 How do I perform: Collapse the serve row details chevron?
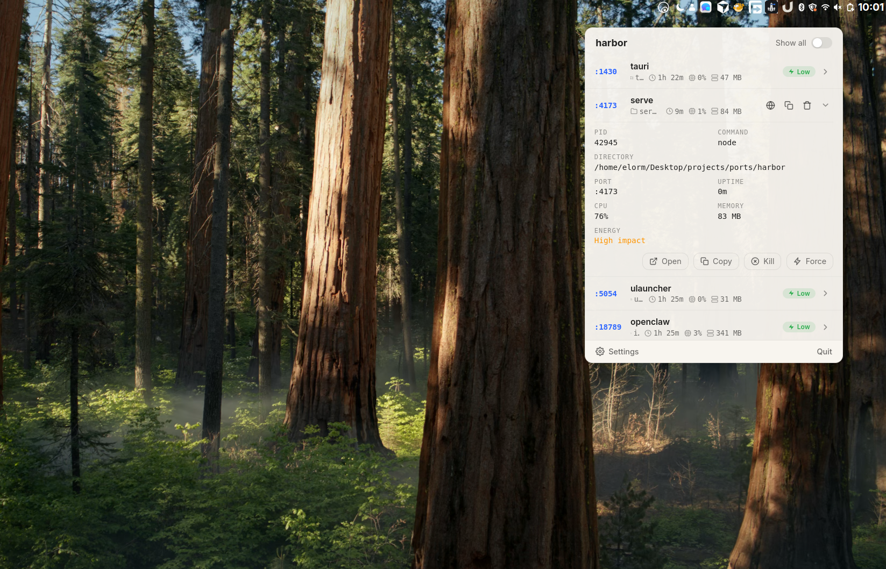[825, 105]
